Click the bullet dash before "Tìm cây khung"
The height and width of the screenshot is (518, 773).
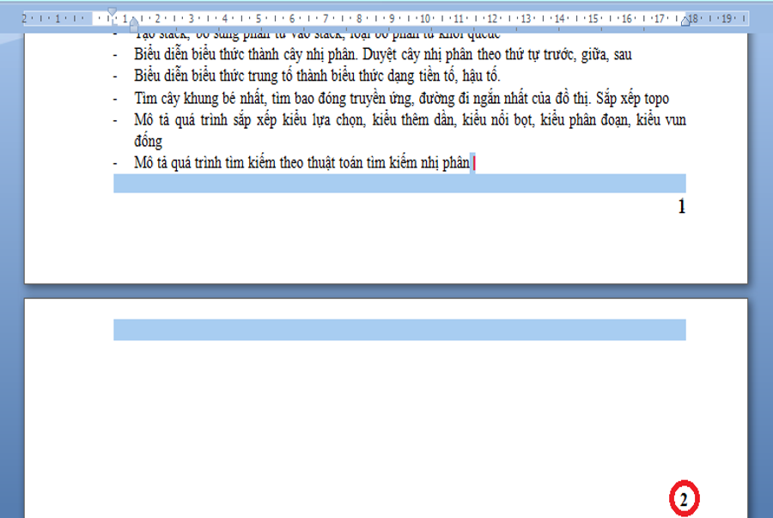(x=115, y=99)
